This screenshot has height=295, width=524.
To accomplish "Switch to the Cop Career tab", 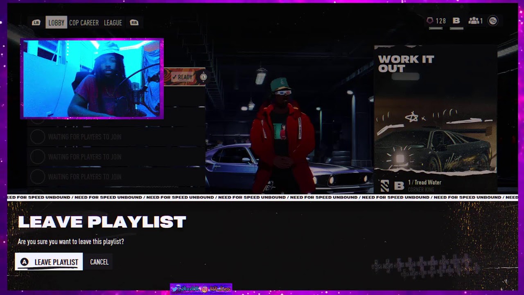I will 84,23.
